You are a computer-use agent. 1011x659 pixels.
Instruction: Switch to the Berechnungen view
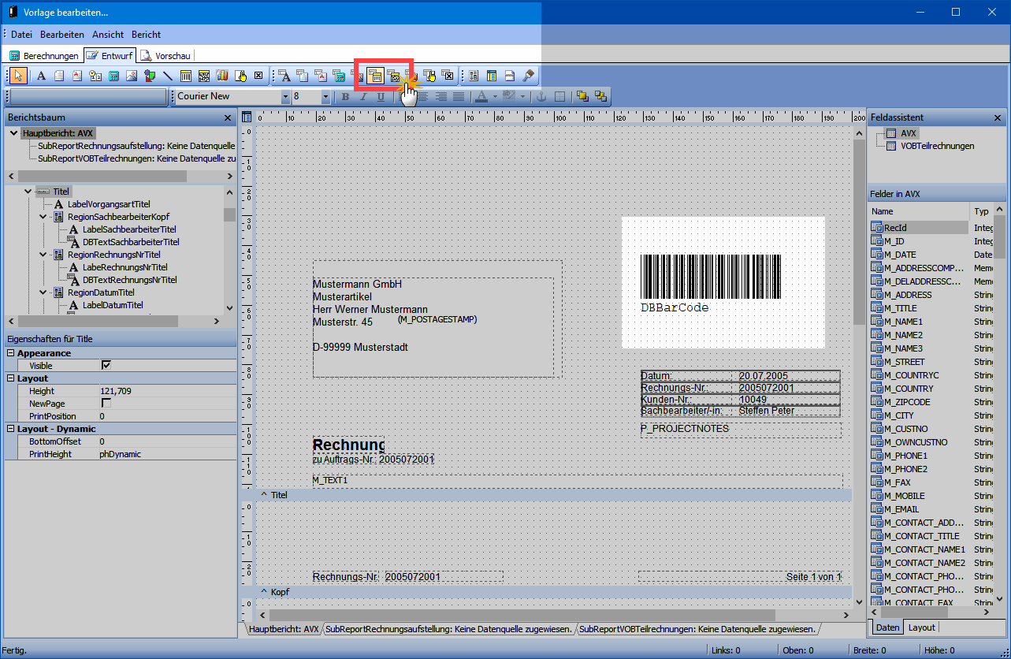pos(43,55)
